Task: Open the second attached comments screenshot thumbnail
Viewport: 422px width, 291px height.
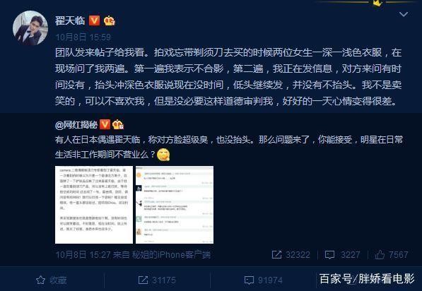Action: [x=175, y=205]
